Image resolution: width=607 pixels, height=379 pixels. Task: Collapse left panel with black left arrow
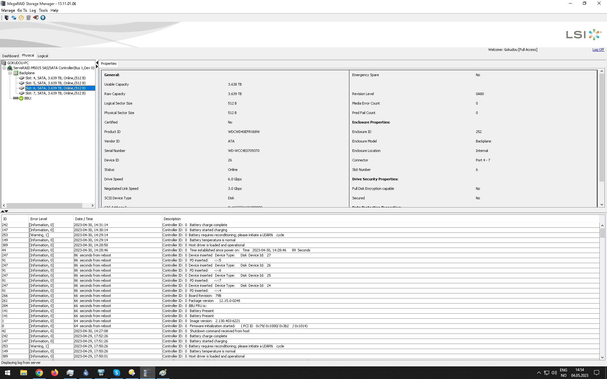(97, 63)
